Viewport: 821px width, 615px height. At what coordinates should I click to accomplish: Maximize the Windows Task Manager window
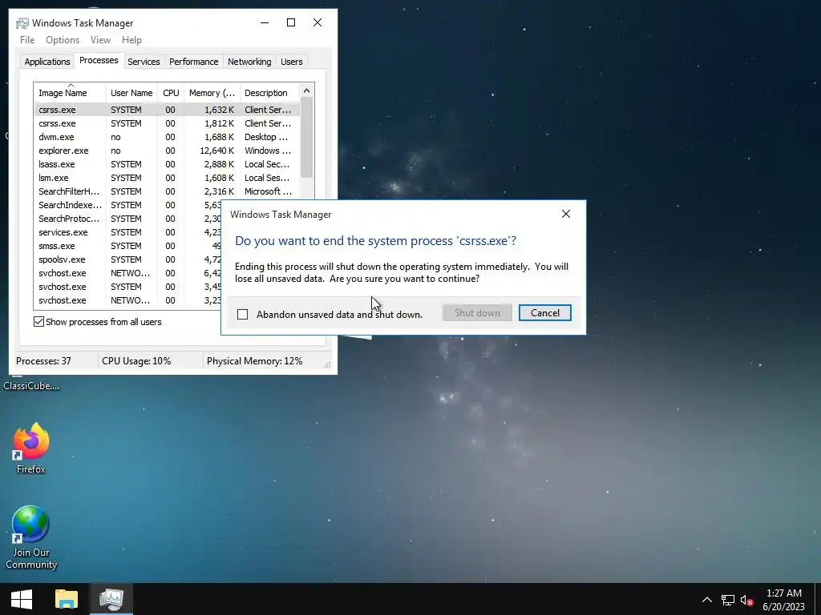[x=291, y=22]
